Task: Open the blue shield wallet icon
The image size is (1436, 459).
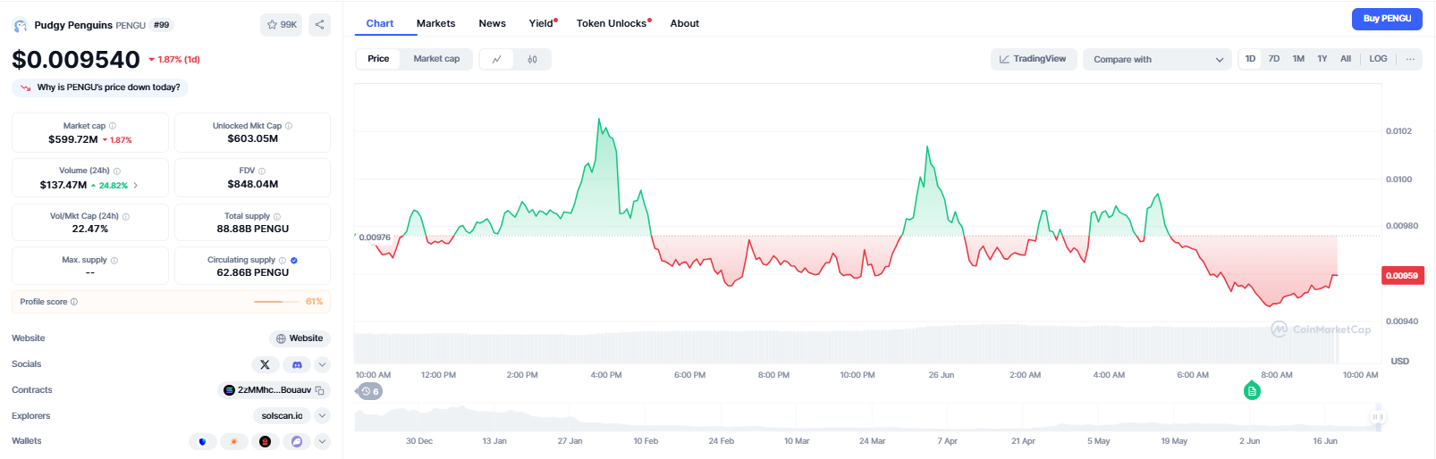Action: 203,441
